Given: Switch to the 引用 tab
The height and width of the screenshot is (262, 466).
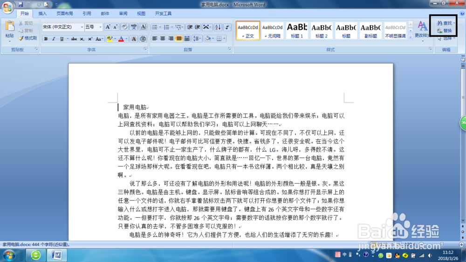Looking at the screenshot, I should [x=87, y=14].
